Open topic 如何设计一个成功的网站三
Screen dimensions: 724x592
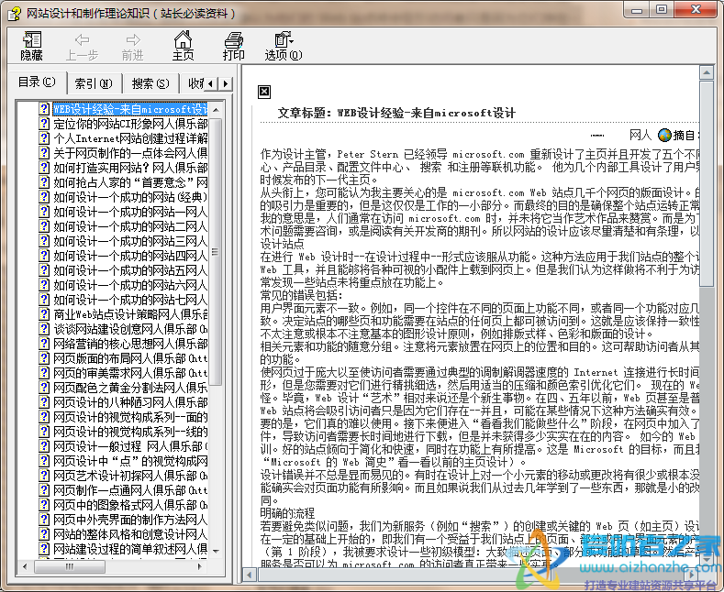(130, 241)
